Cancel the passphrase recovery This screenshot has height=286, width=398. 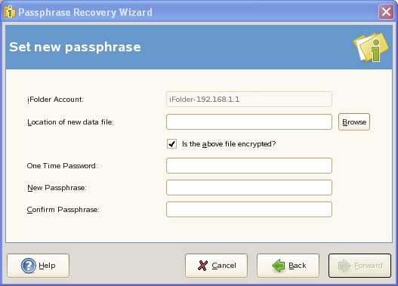pos(216,266)
